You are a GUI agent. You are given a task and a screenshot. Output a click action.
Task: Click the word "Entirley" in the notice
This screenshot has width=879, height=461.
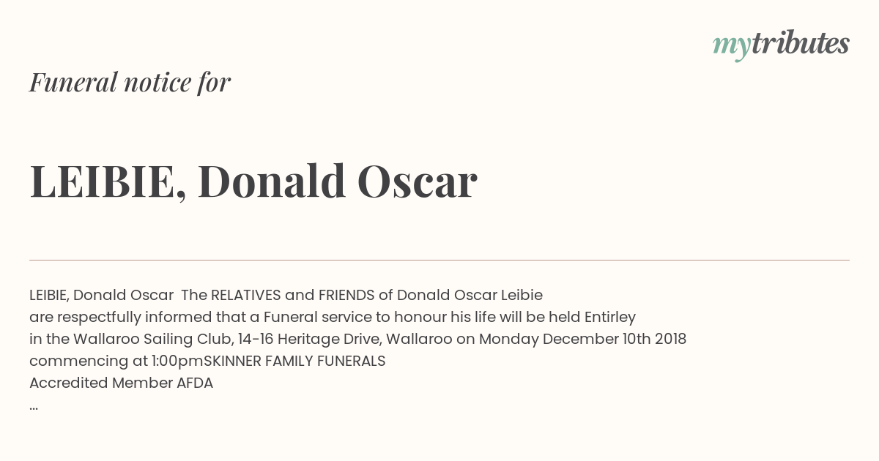tap(609, 317)
